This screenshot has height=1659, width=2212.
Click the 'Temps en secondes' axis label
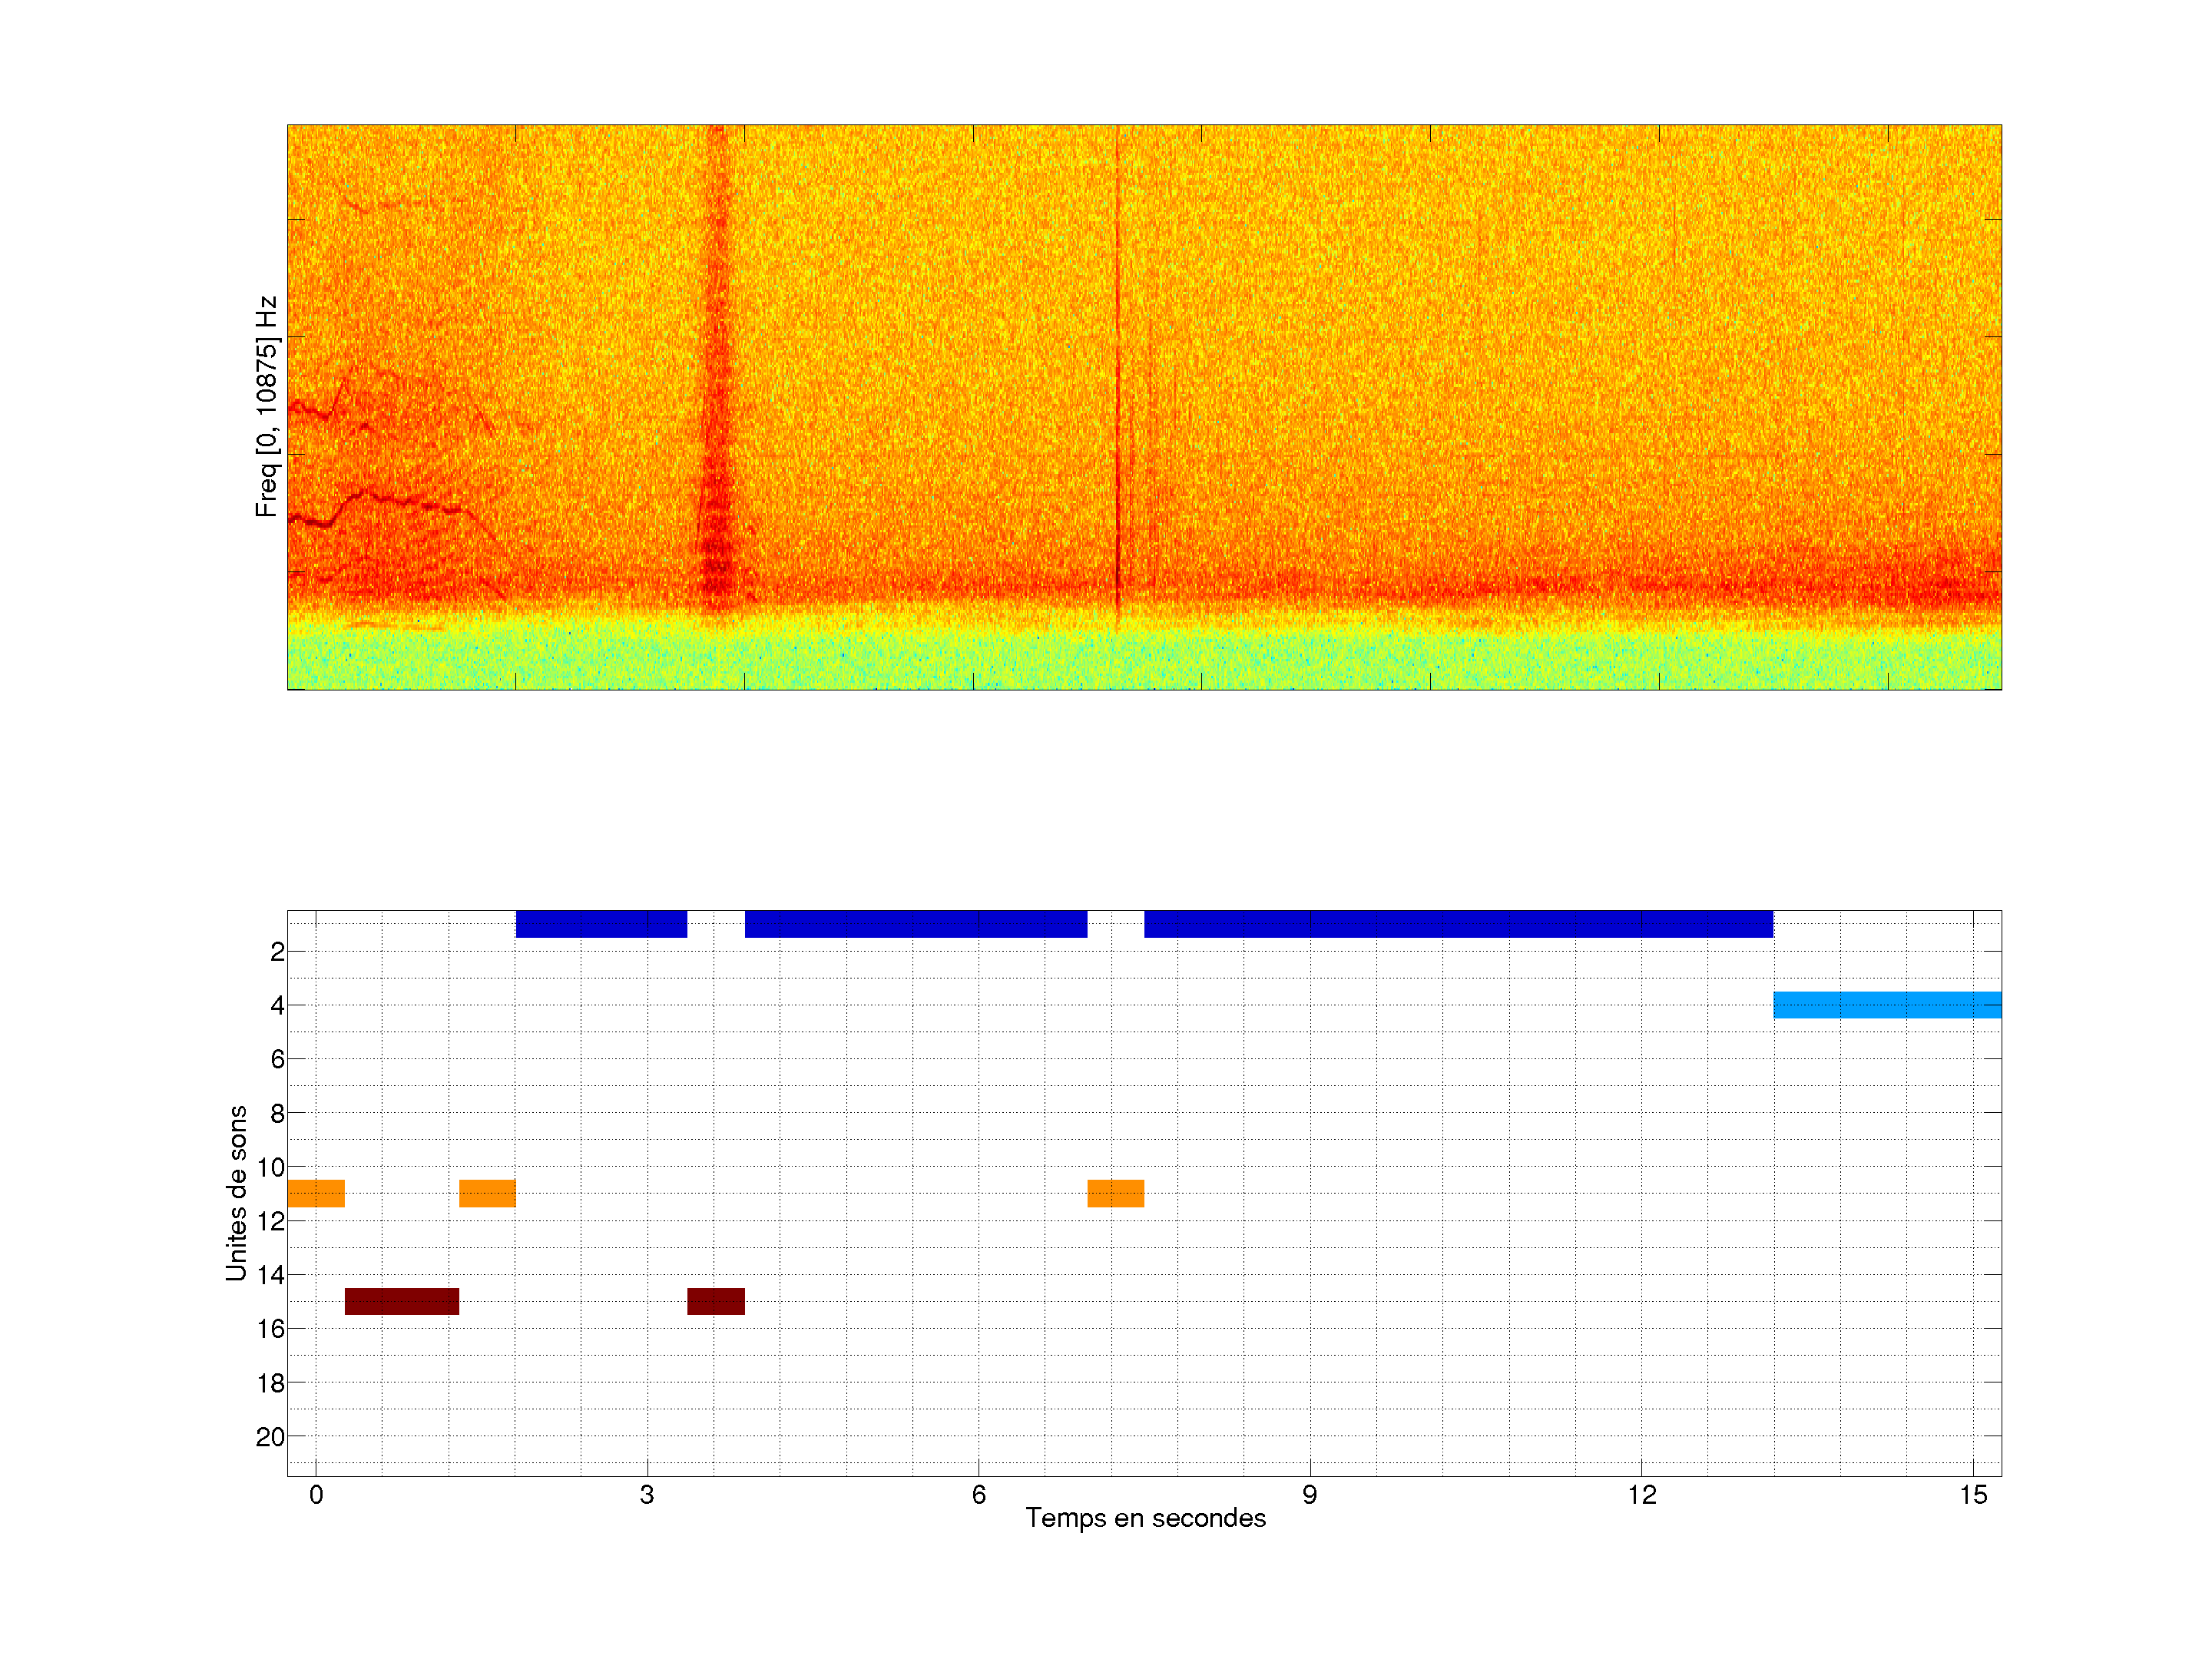[1145, 1518]
